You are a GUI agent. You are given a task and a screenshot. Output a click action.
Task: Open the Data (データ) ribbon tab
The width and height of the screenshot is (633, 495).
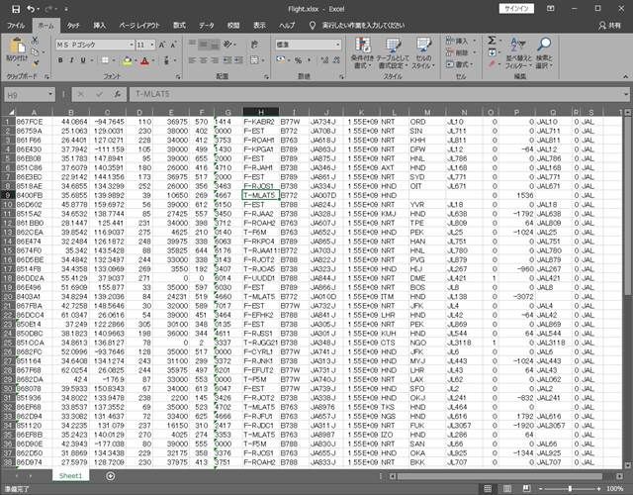coord(207,26)
